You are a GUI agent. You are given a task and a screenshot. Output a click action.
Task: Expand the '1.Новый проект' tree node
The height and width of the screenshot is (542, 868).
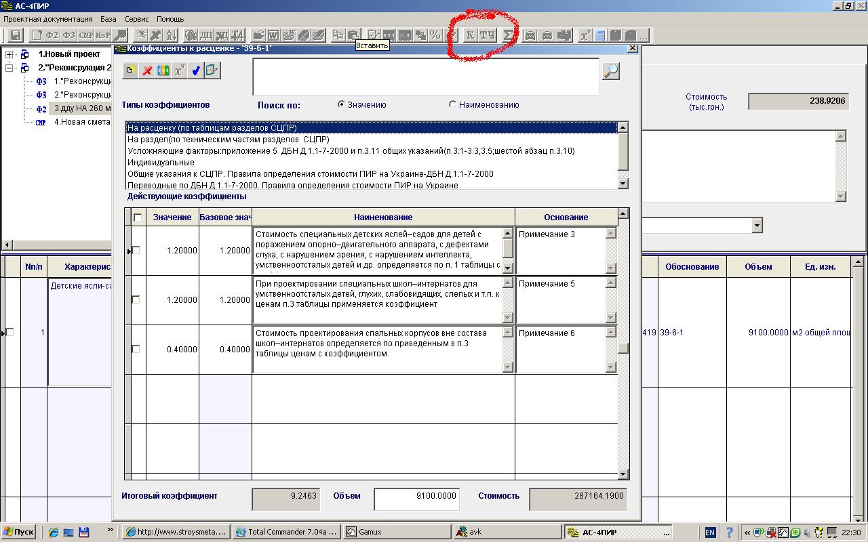[9, 54]
